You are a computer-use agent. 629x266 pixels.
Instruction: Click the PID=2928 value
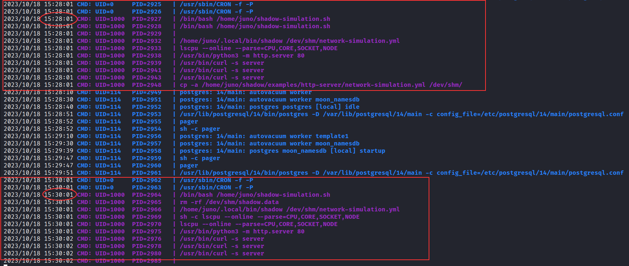pyautogui.click(x=146, y=26)
